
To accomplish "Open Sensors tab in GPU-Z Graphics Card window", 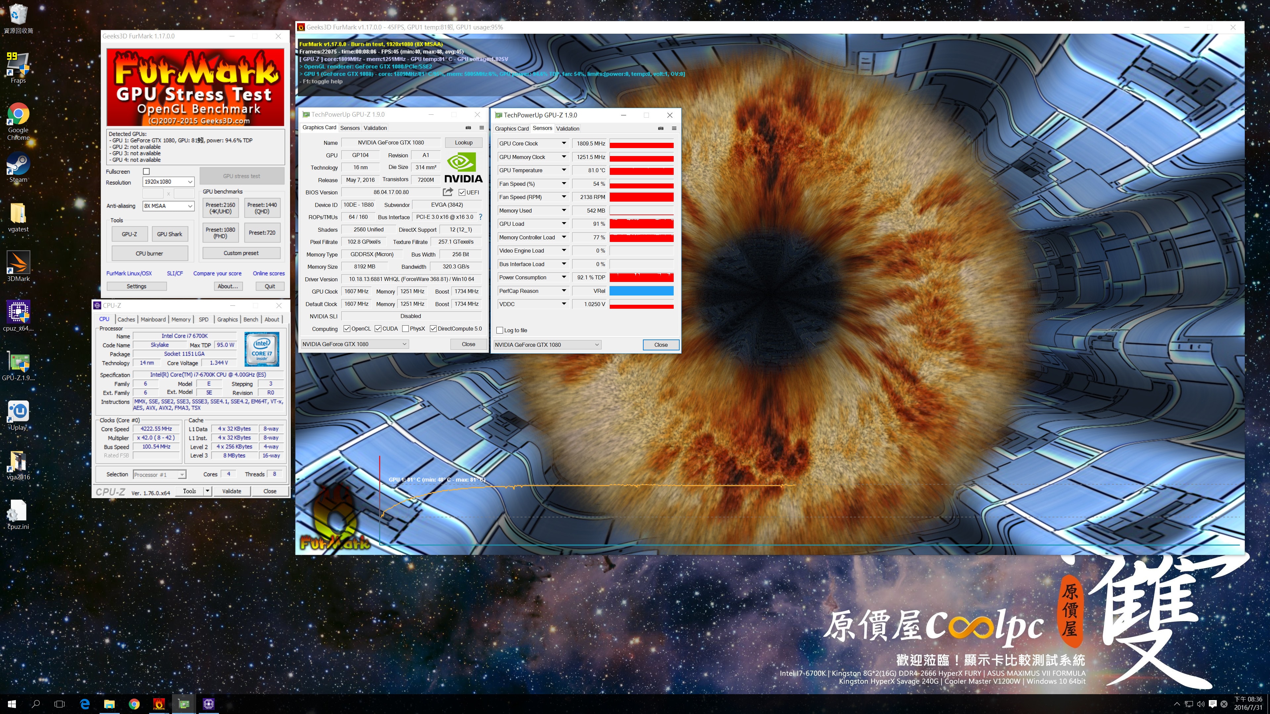I will [x=350, y=128].
